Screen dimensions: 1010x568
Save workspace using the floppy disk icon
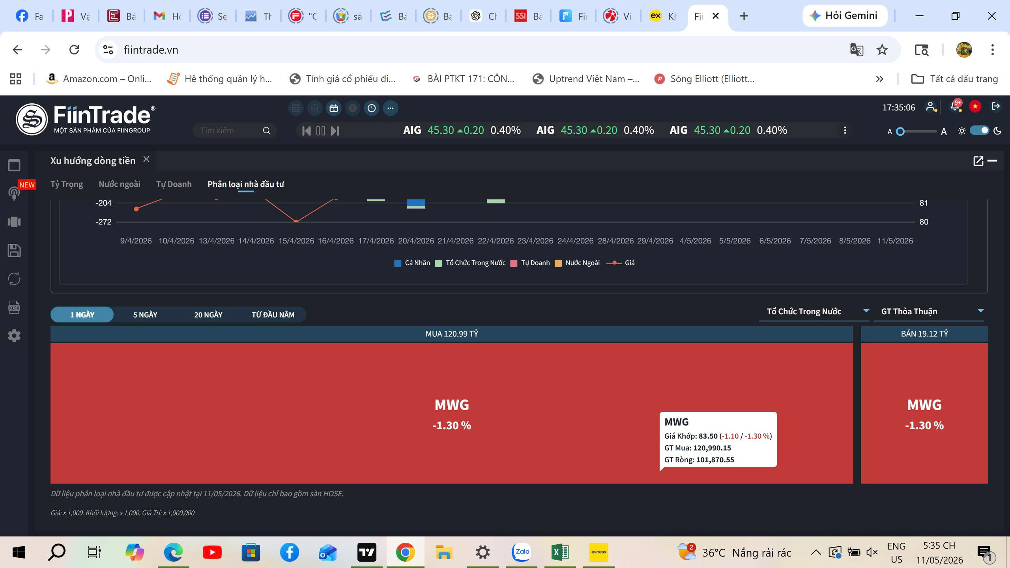(x=14, y=250)
